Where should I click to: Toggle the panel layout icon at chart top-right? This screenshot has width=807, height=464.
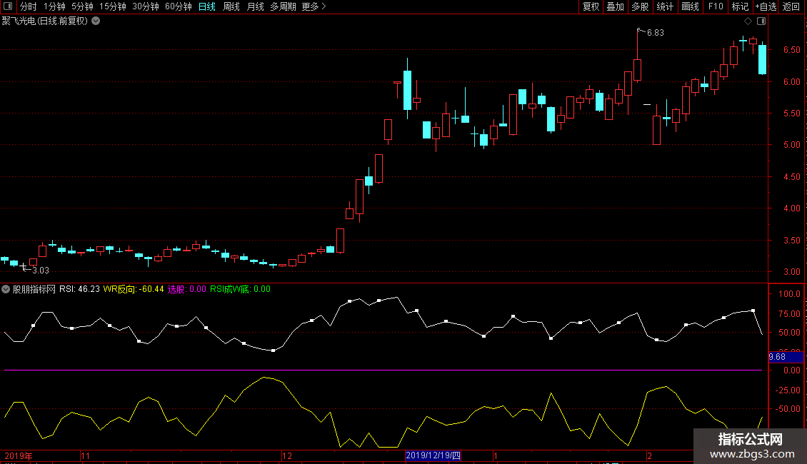coord(761,21)
